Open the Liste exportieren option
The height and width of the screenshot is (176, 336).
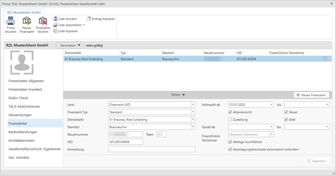tap(69, 25)
